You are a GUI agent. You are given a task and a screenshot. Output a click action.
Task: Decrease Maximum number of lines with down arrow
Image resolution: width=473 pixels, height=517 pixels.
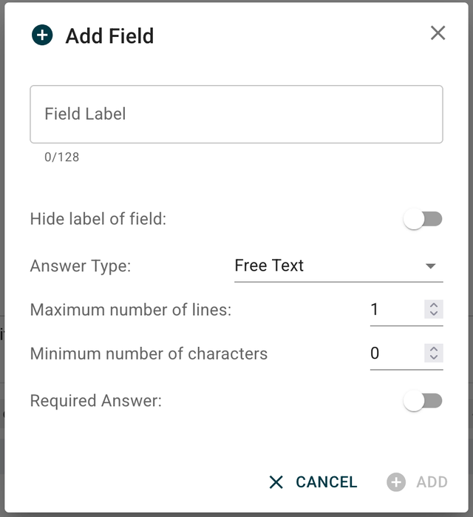tap(434, 314)
